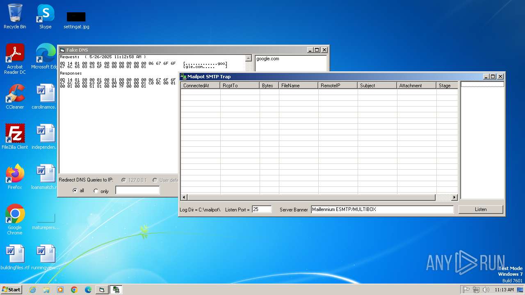The image size is (525, 295).
Task: Click the Listen button in Mailpot
Action: (481, 209)
